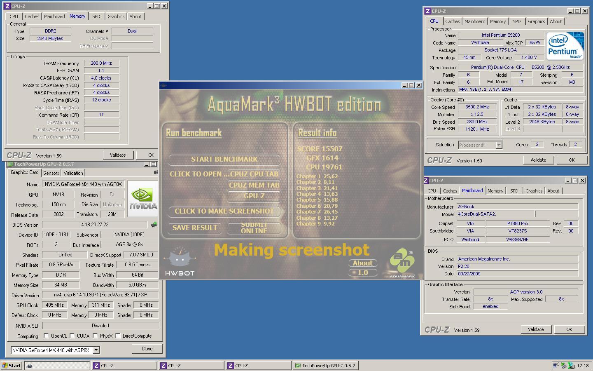
Task: Open the network connection tray icon
Action: pos(556,365)
